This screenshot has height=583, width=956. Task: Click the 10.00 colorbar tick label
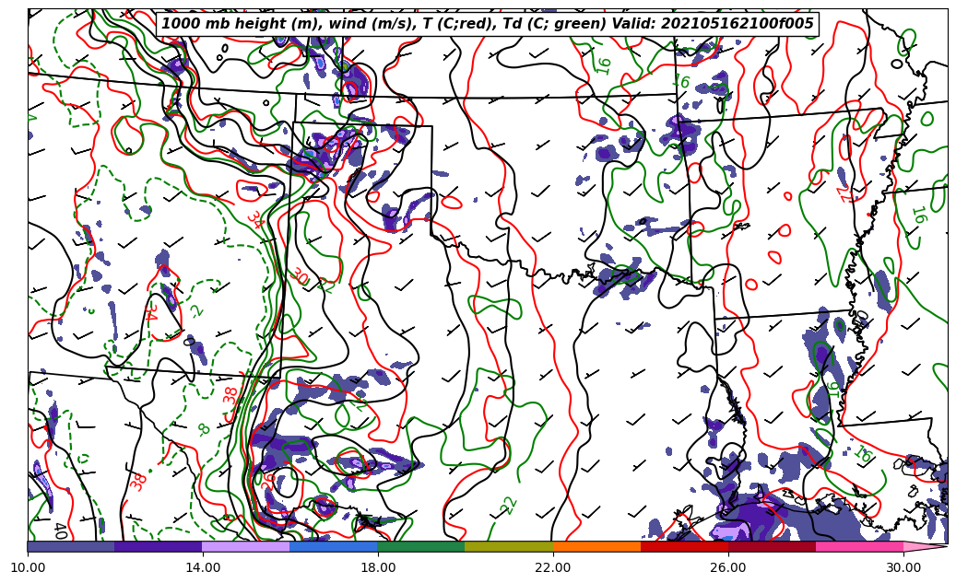28,567
